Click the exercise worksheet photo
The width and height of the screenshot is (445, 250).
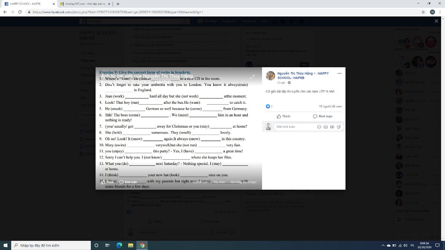pyautogui.click(x=179, y=128)
